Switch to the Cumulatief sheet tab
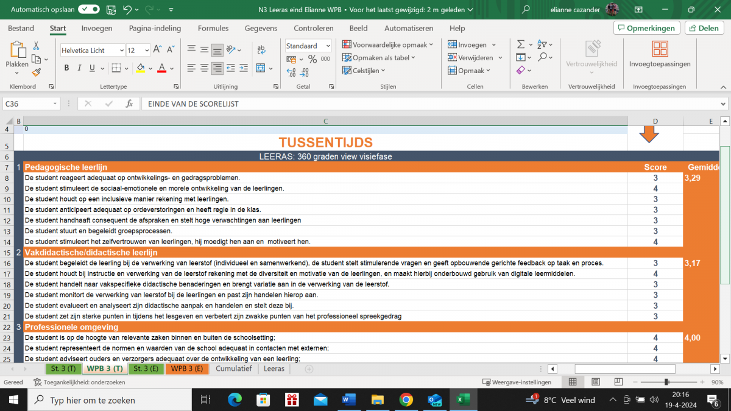 pos(233,369)
